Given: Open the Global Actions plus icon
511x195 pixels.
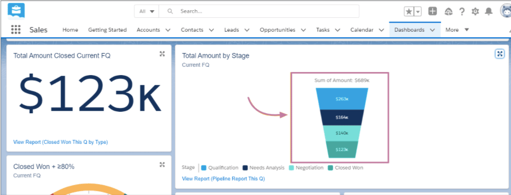Looking at the screenshot, I should (x=432, y=11).
